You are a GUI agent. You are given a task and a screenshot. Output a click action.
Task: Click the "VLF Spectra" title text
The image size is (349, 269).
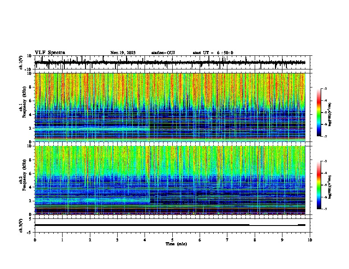50,53
